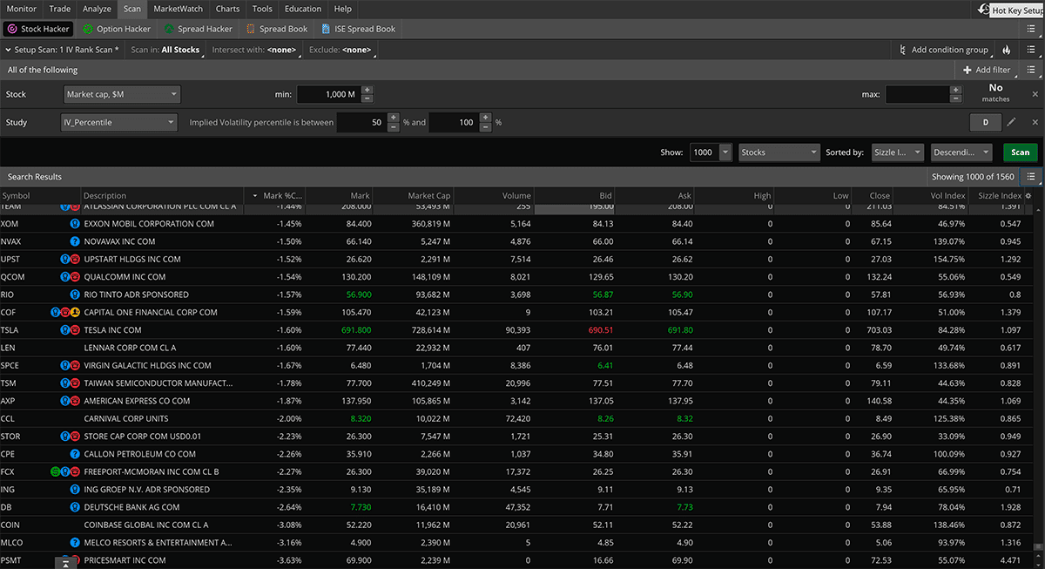Increase the lower IV percentile (50) stepper

click(393, 118)
